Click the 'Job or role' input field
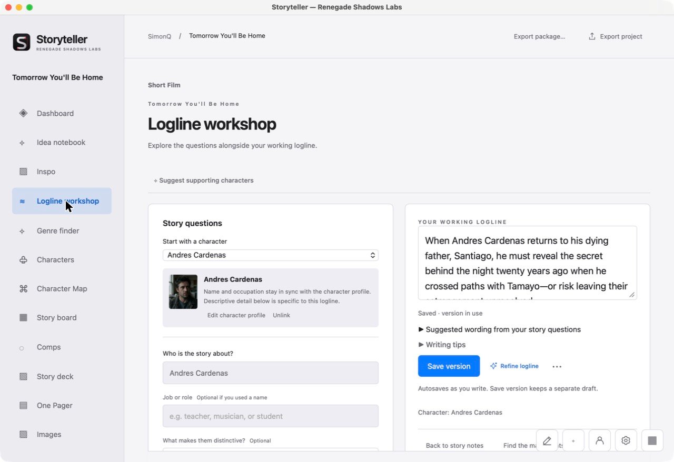The image size is (674, 462). (x=271, y=416)
